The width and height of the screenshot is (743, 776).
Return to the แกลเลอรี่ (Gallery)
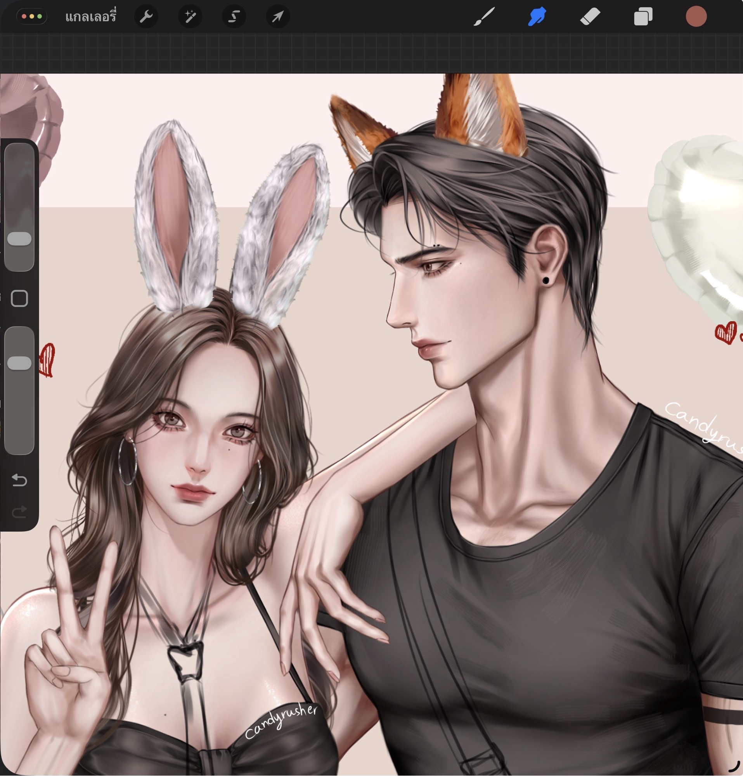91,17
